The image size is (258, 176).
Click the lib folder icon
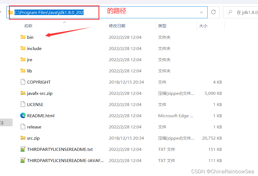[23, 71]
